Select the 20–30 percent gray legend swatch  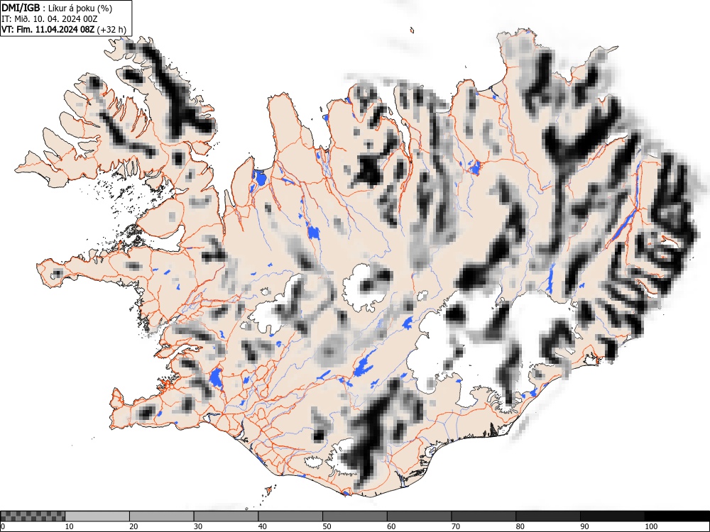tap(162, 516)
